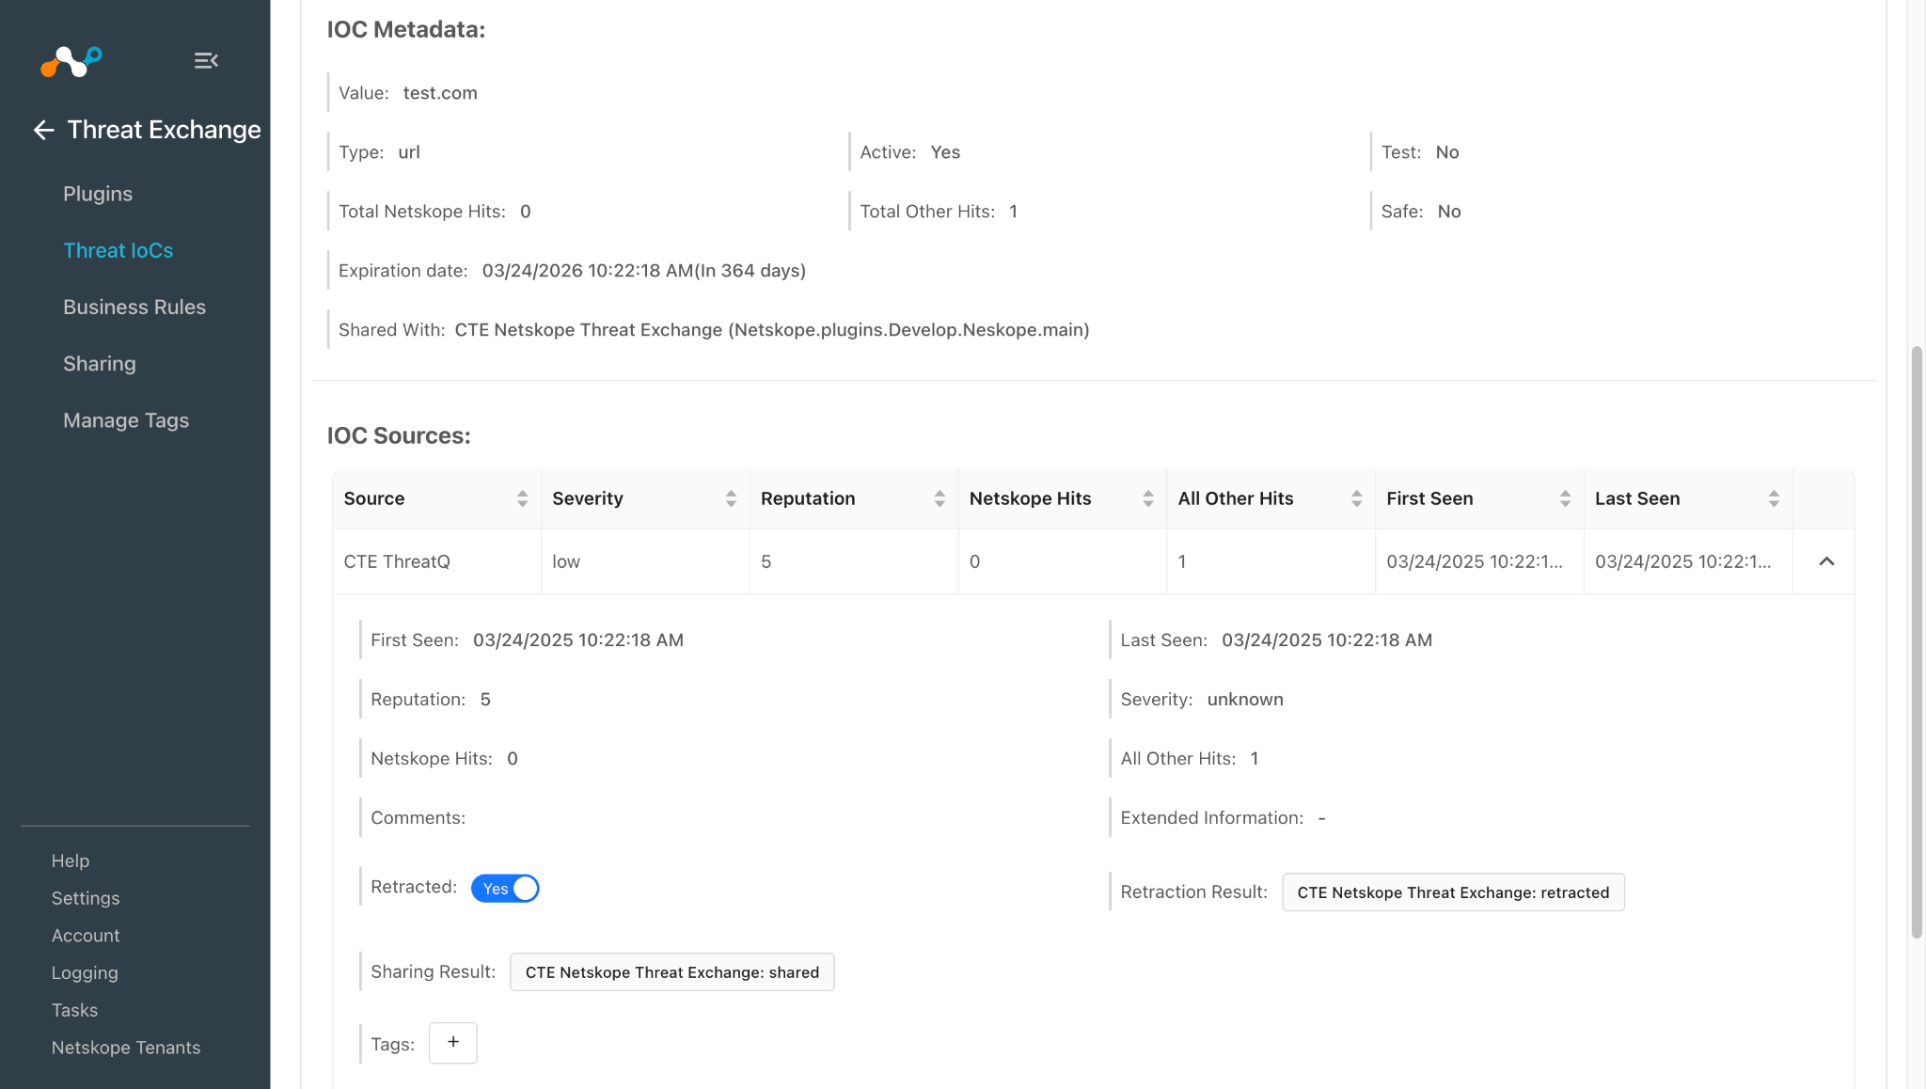1926x1089 pixels.
Task: Open the Account page
Action: click(x=86, y=936)
